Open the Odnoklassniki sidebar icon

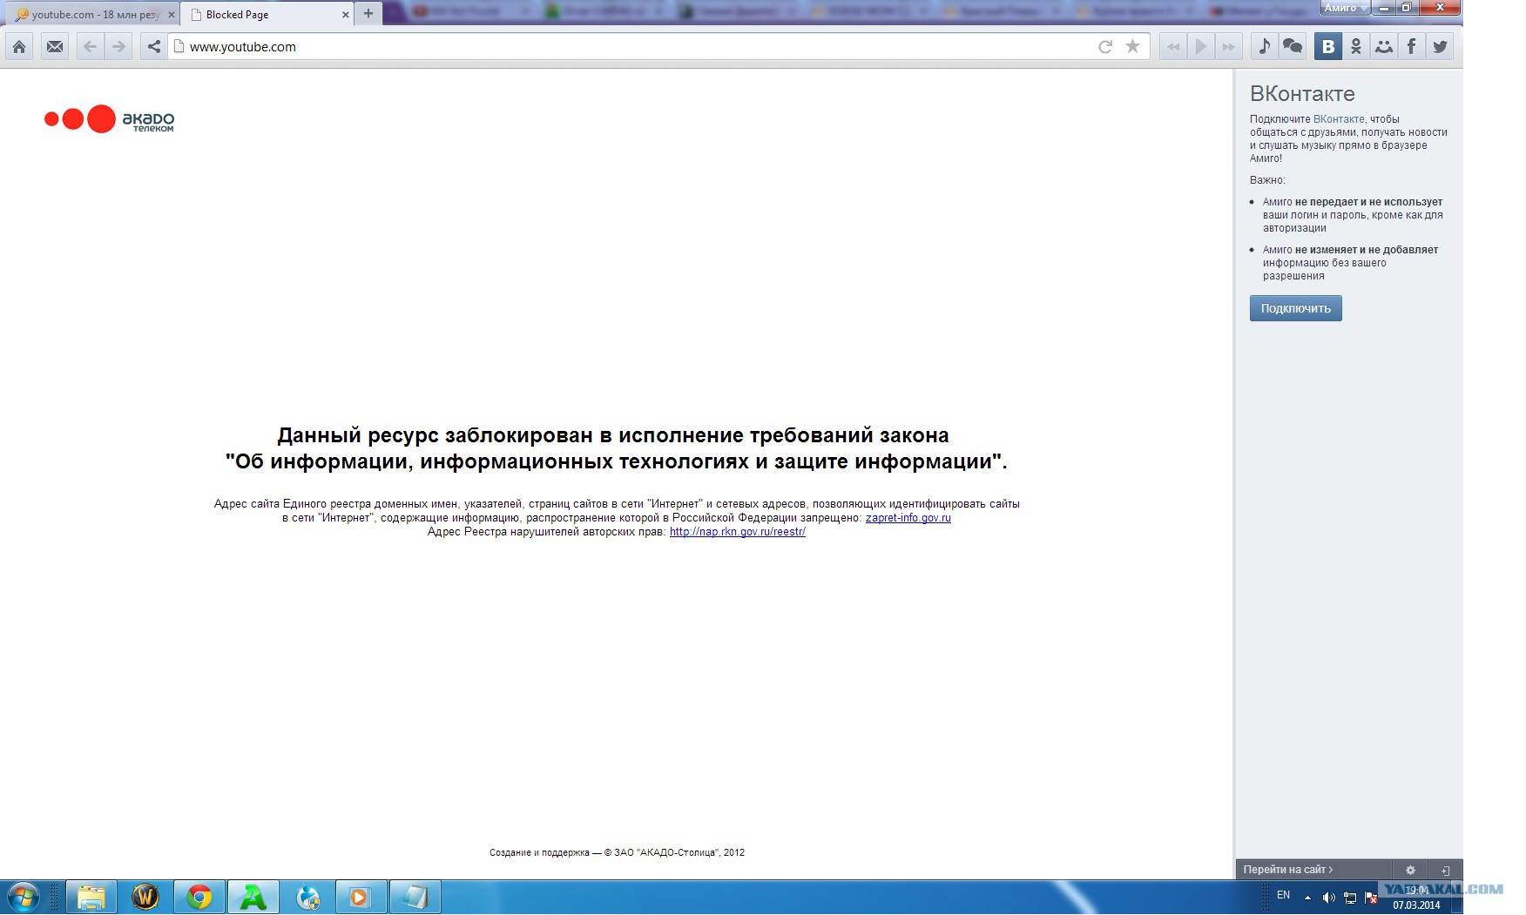(1356, 47)
